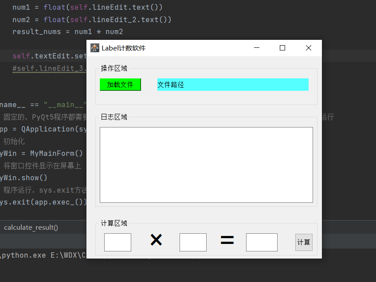Click the Label计数软件 title bar text
This screenshot has height=282, width=376.
point(124,48)
